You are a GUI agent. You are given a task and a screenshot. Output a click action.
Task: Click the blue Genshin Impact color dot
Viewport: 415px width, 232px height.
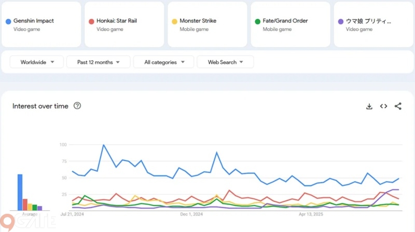[x=8, y=21]
